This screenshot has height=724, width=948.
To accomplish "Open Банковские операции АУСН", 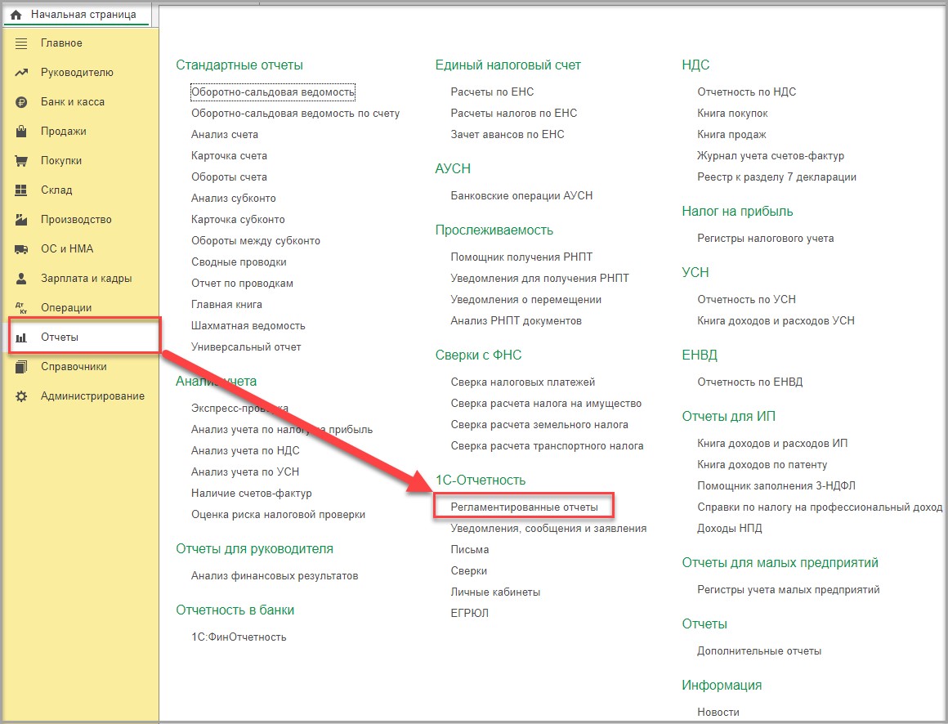I will point(521,195).
